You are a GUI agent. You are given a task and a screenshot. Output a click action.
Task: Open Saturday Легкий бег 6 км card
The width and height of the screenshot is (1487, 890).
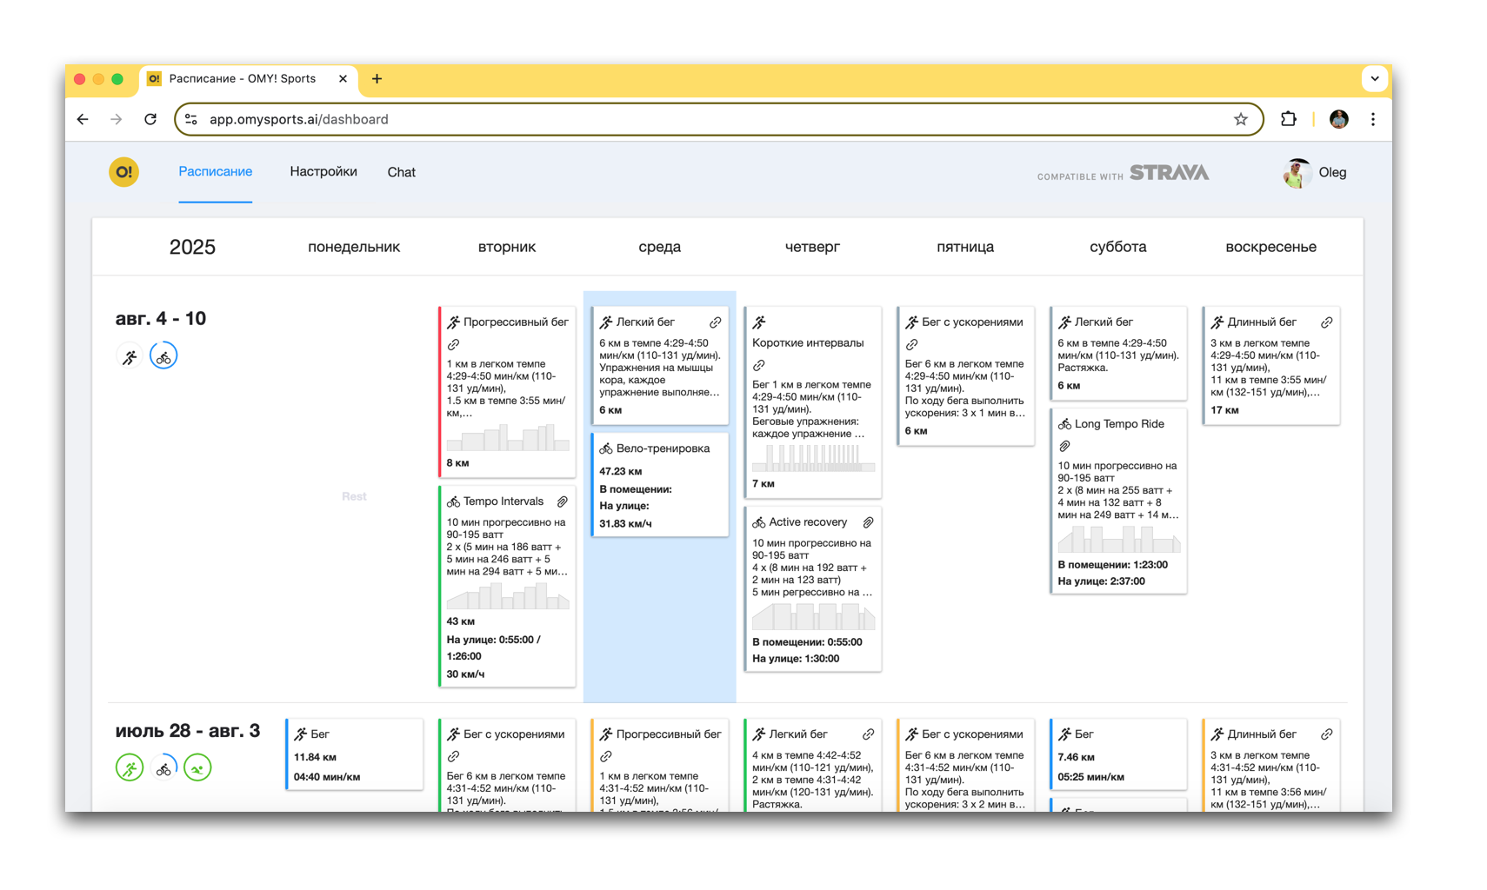(1118, 354)
